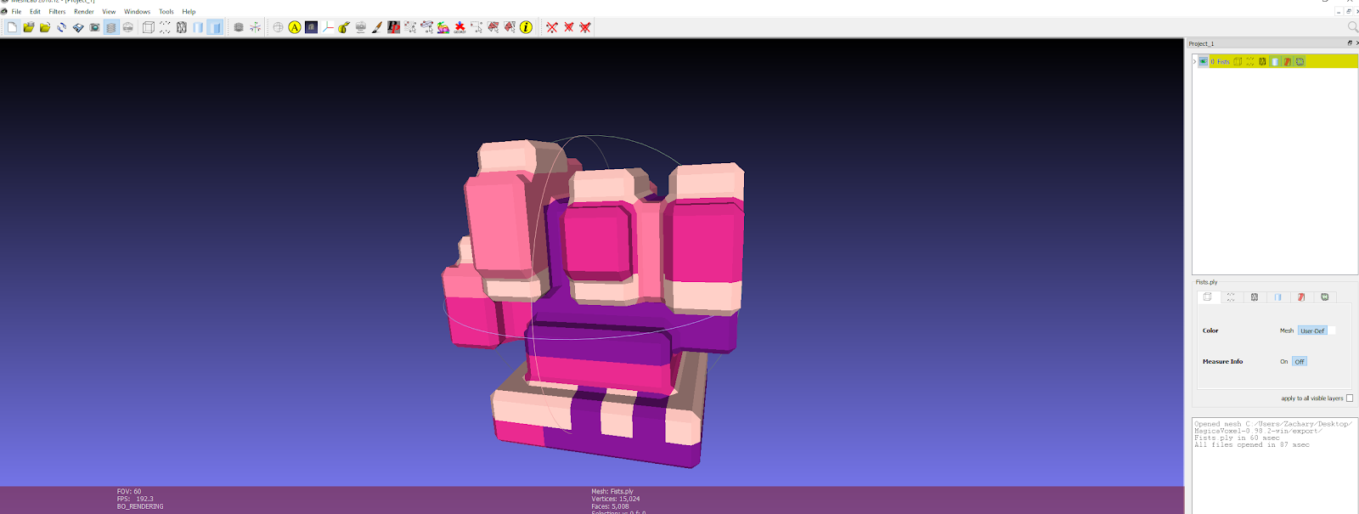Click the red-blue georef star icon

(x=460, y=27)
